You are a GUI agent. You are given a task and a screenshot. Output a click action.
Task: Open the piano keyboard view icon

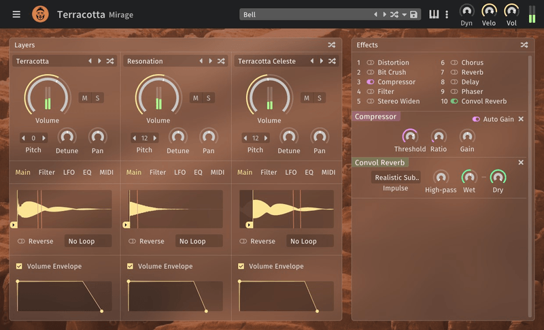[434, 14]
